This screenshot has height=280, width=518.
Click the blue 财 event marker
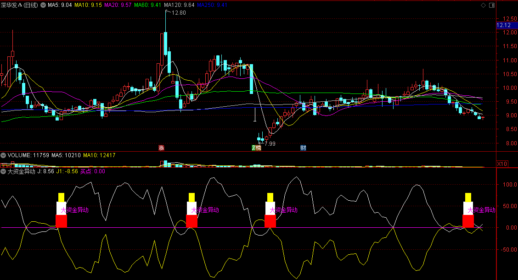303,148
